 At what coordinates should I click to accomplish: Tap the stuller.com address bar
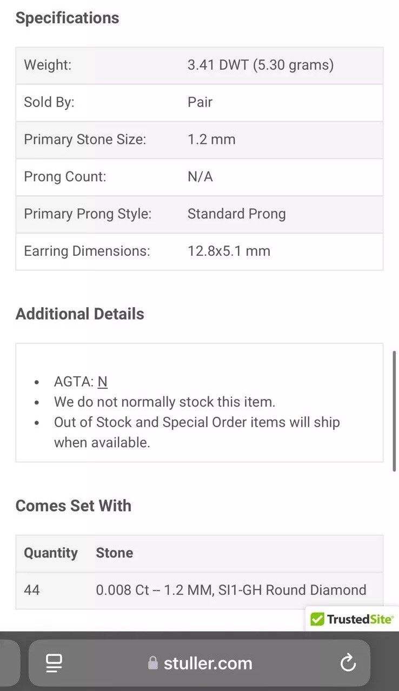point(199,663)
